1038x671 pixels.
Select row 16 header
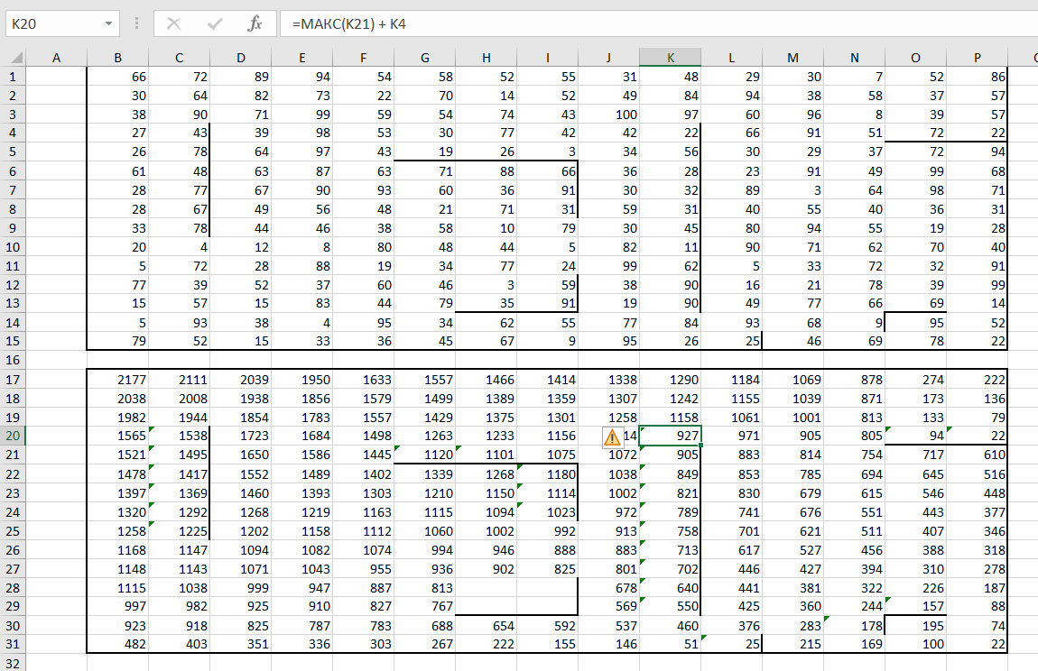point(13,360)
